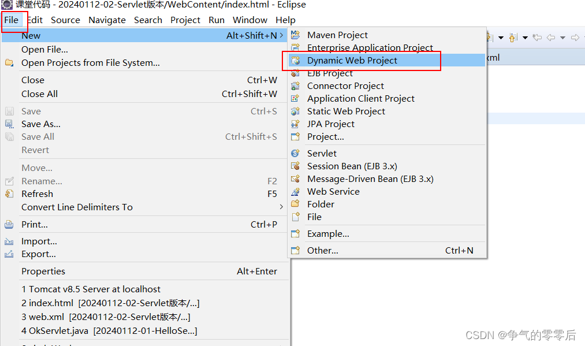This screenshot has width=585, height=346.
Task: Expand the New submenu entry
Action: coord(145,35)
